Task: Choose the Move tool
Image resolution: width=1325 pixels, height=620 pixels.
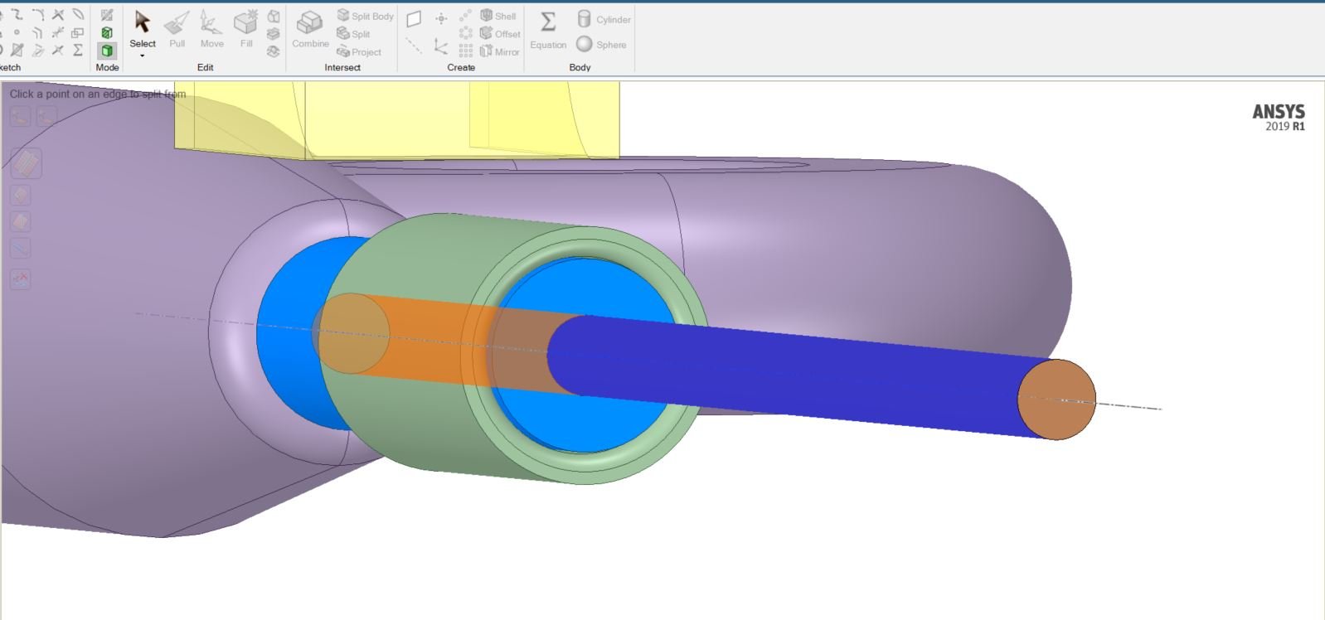Action: [211, 29]
